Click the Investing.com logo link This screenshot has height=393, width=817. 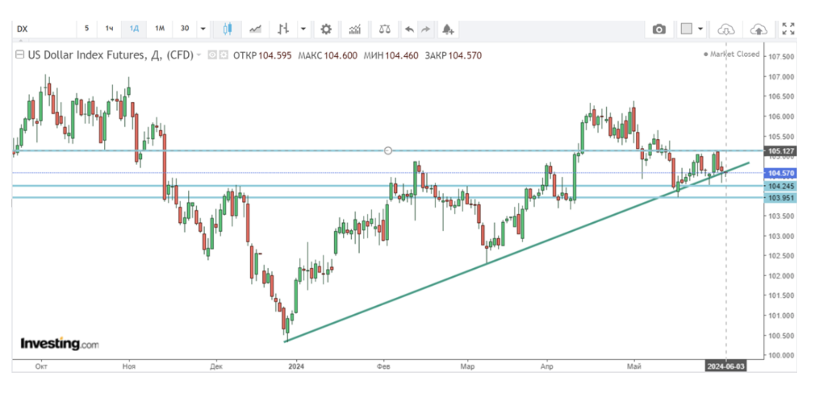coord(60,344)
